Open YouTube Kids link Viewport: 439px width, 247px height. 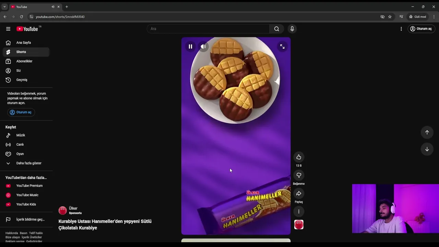[26, 204]
